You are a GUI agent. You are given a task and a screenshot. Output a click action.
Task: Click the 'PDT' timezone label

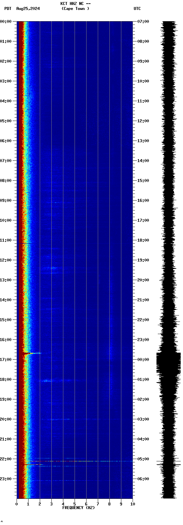click(x=8, y=9)
